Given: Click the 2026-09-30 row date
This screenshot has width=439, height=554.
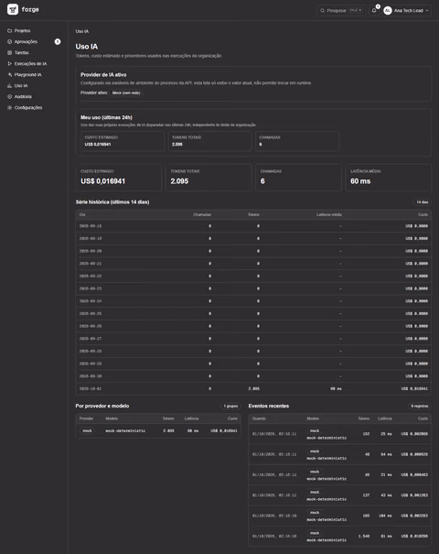Looking at the screenshot, I should 91,376.
